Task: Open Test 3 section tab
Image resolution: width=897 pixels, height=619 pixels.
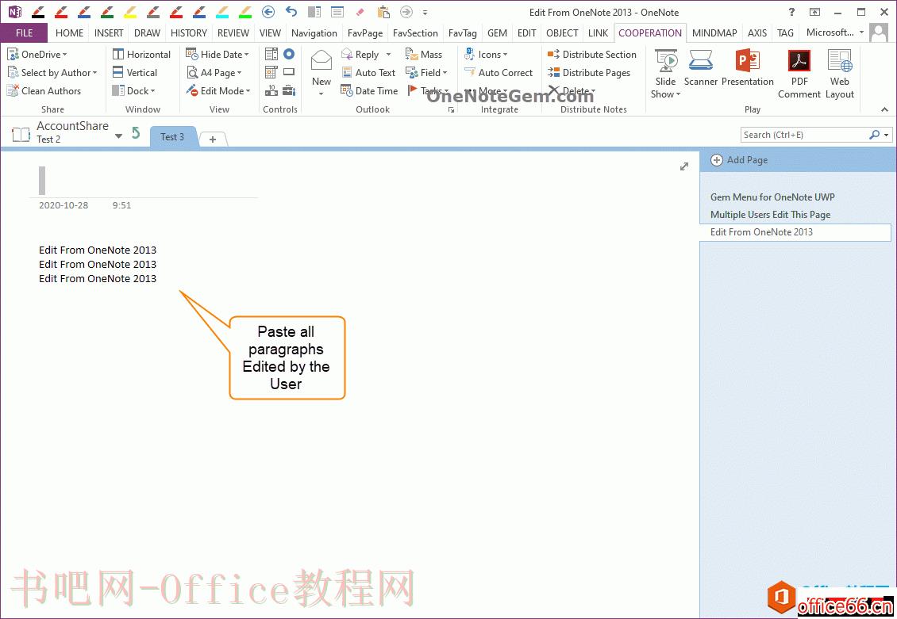Action: pos(172,137)
